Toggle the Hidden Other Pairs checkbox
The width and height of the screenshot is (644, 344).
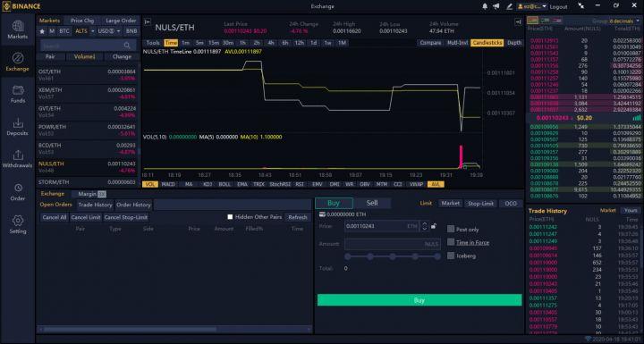coord(230,217)
